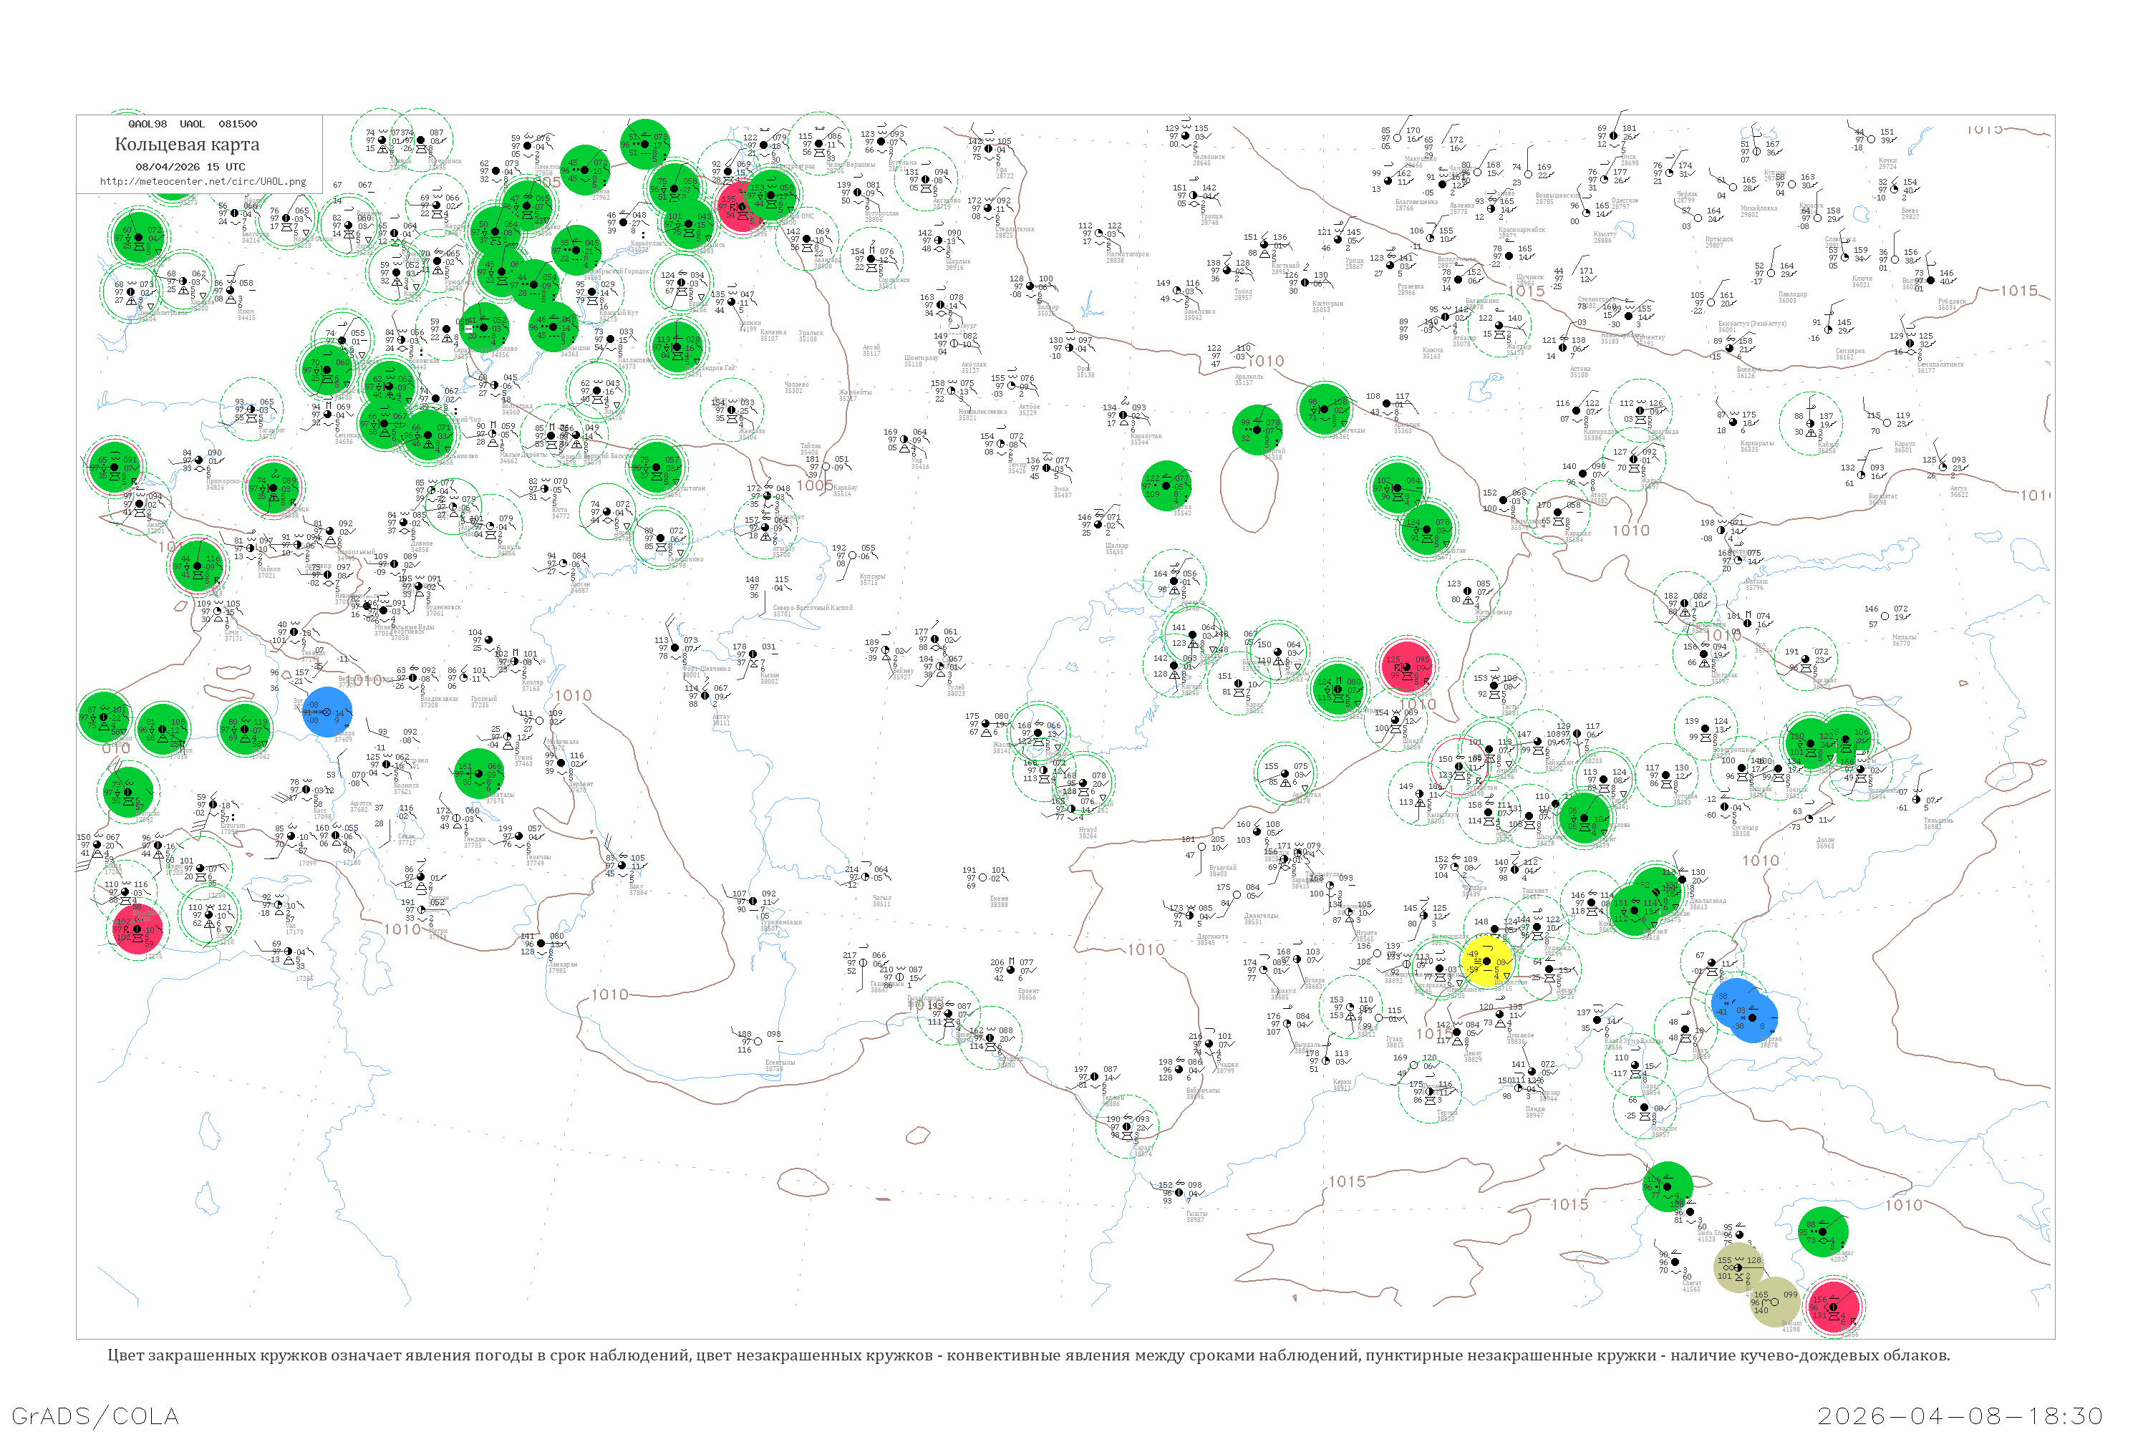Click the red circle east of Aral Sea

point(1406,667)
